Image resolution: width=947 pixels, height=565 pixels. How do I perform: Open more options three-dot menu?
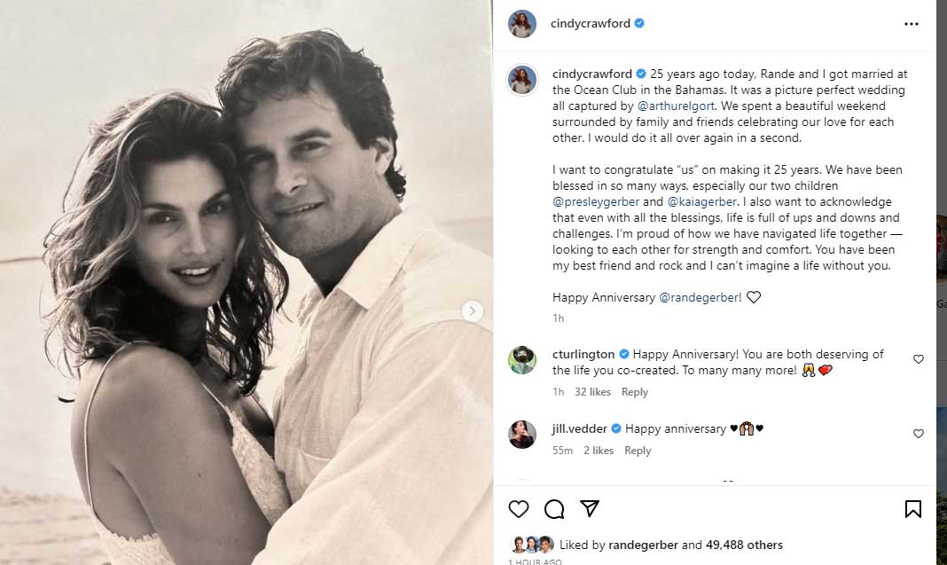tap(911, 24)
